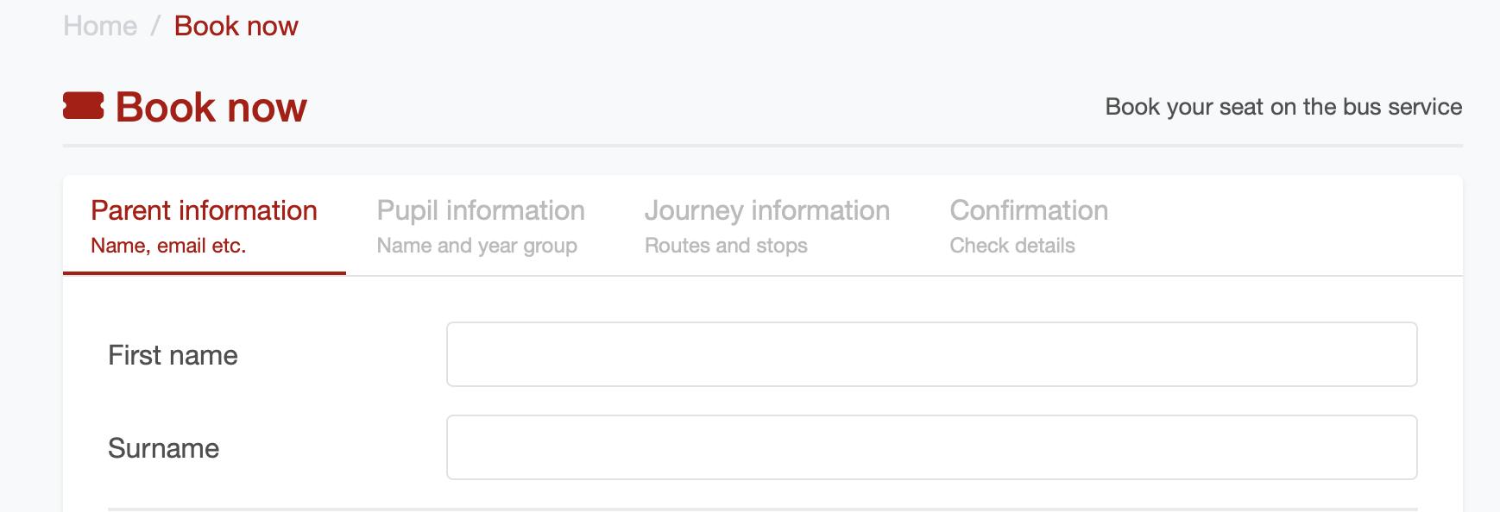Click the 'Routes and stops' subtitle
This screenshot has width=1500, height=512.
726,246
